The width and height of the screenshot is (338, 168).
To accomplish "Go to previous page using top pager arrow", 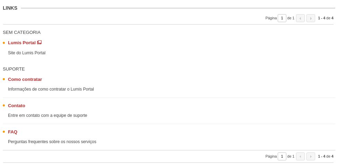I will tap(300, 18).
